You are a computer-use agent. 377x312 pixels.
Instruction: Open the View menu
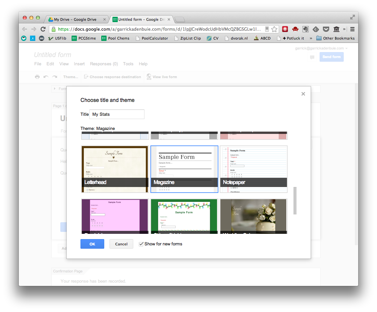[x=64, y=64]
